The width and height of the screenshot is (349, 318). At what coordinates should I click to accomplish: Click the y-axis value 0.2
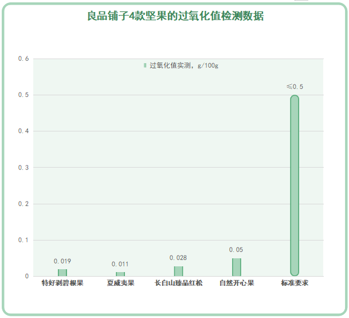point(23,204)
